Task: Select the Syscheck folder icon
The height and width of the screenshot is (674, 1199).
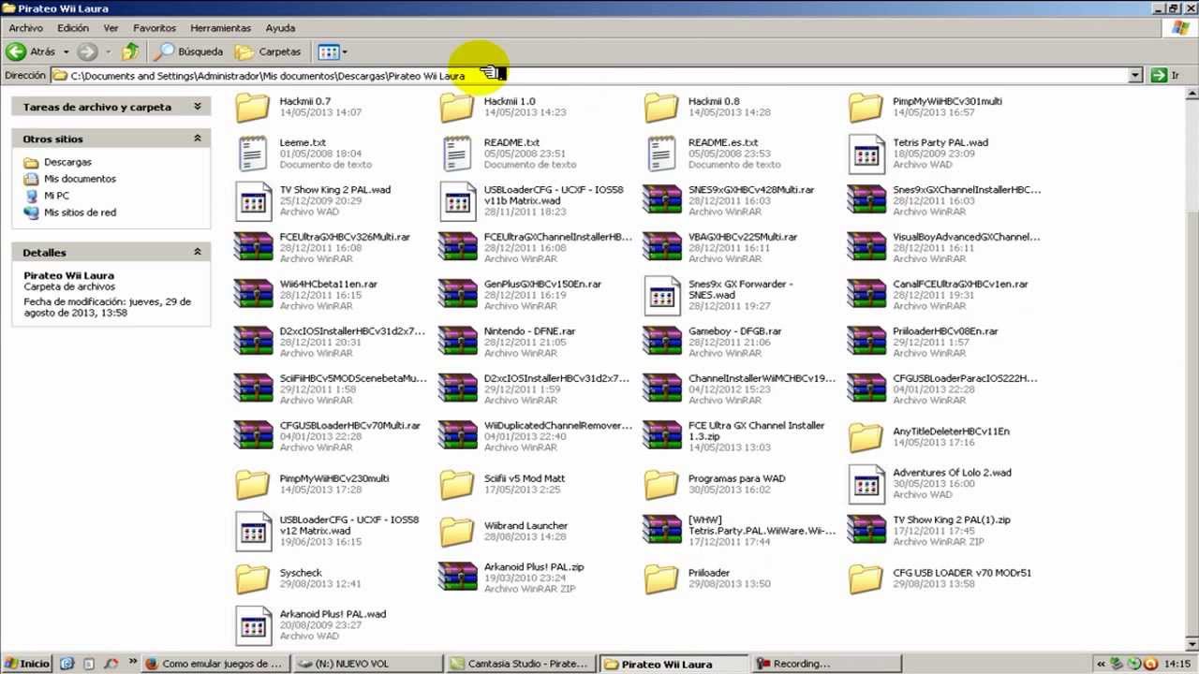Action: [253, 578]
